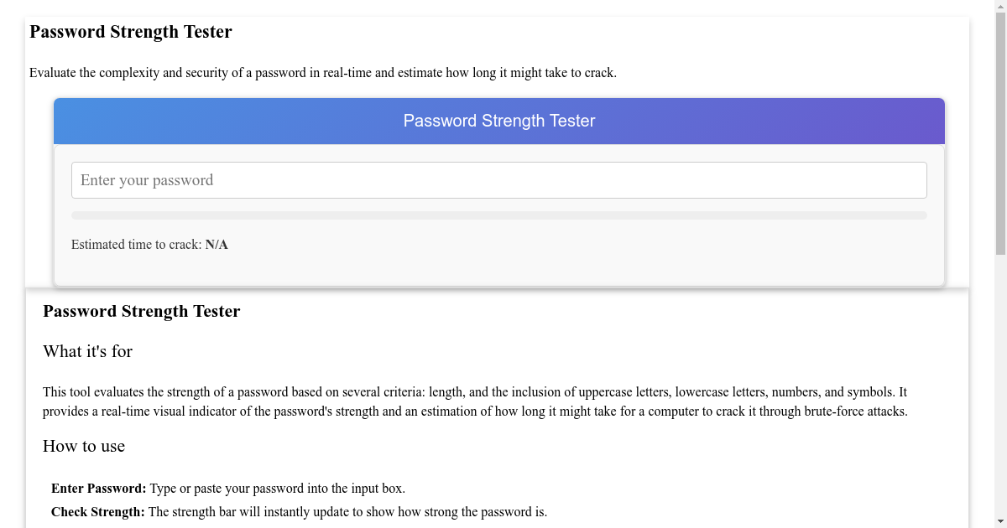This screenshot has width=1007, height=528.
Task: Click the gray strength tester card background
Action: click(x=499, y=268)
